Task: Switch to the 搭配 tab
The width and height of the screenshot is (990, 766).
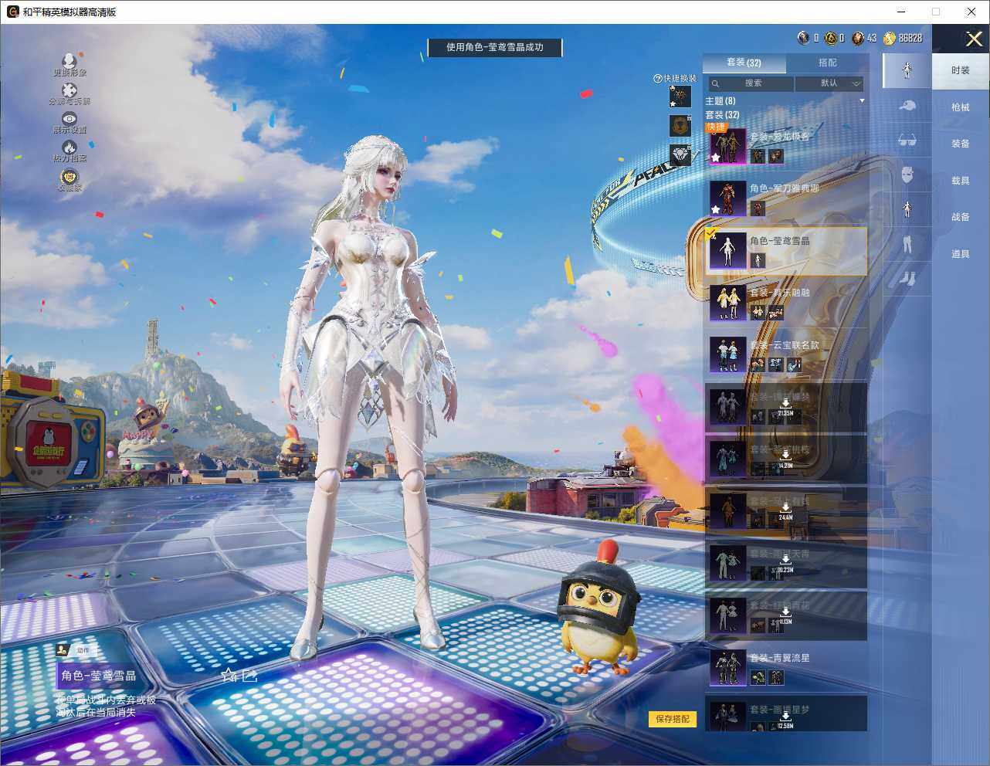Action: [x=827, y=63]
